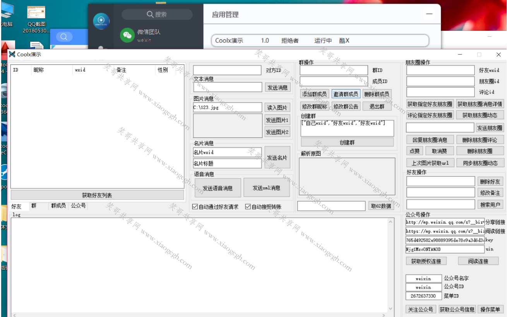Click 获取指定好友朋友圈 button
507x317 pixels.
430,104
